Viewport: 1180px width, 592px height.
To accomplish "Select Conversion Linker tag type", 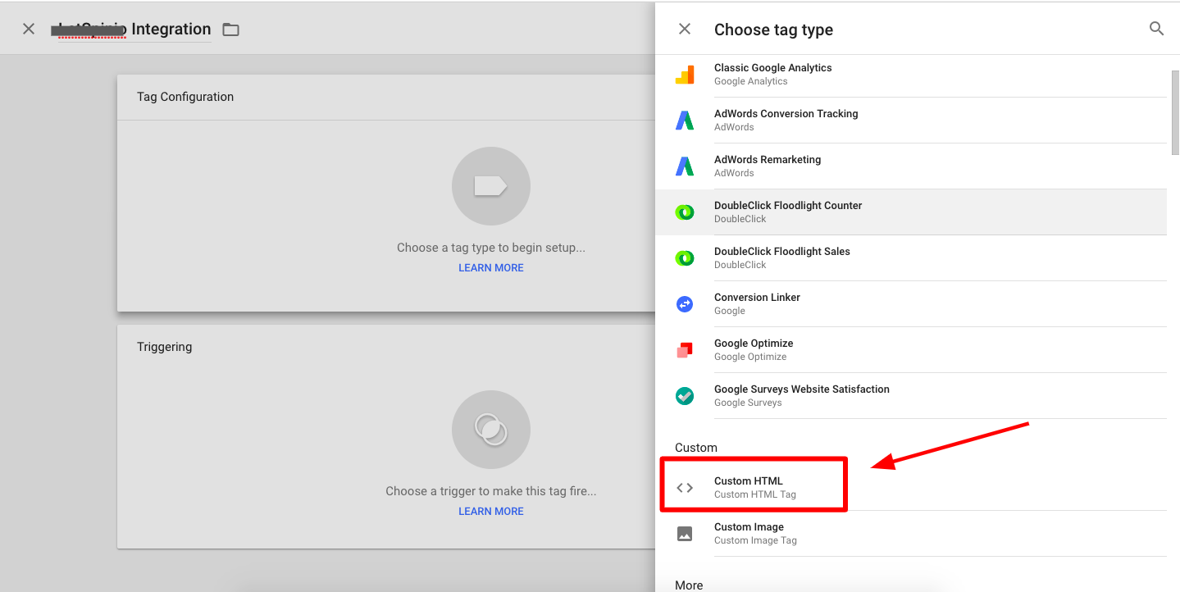I will (911, 304).
